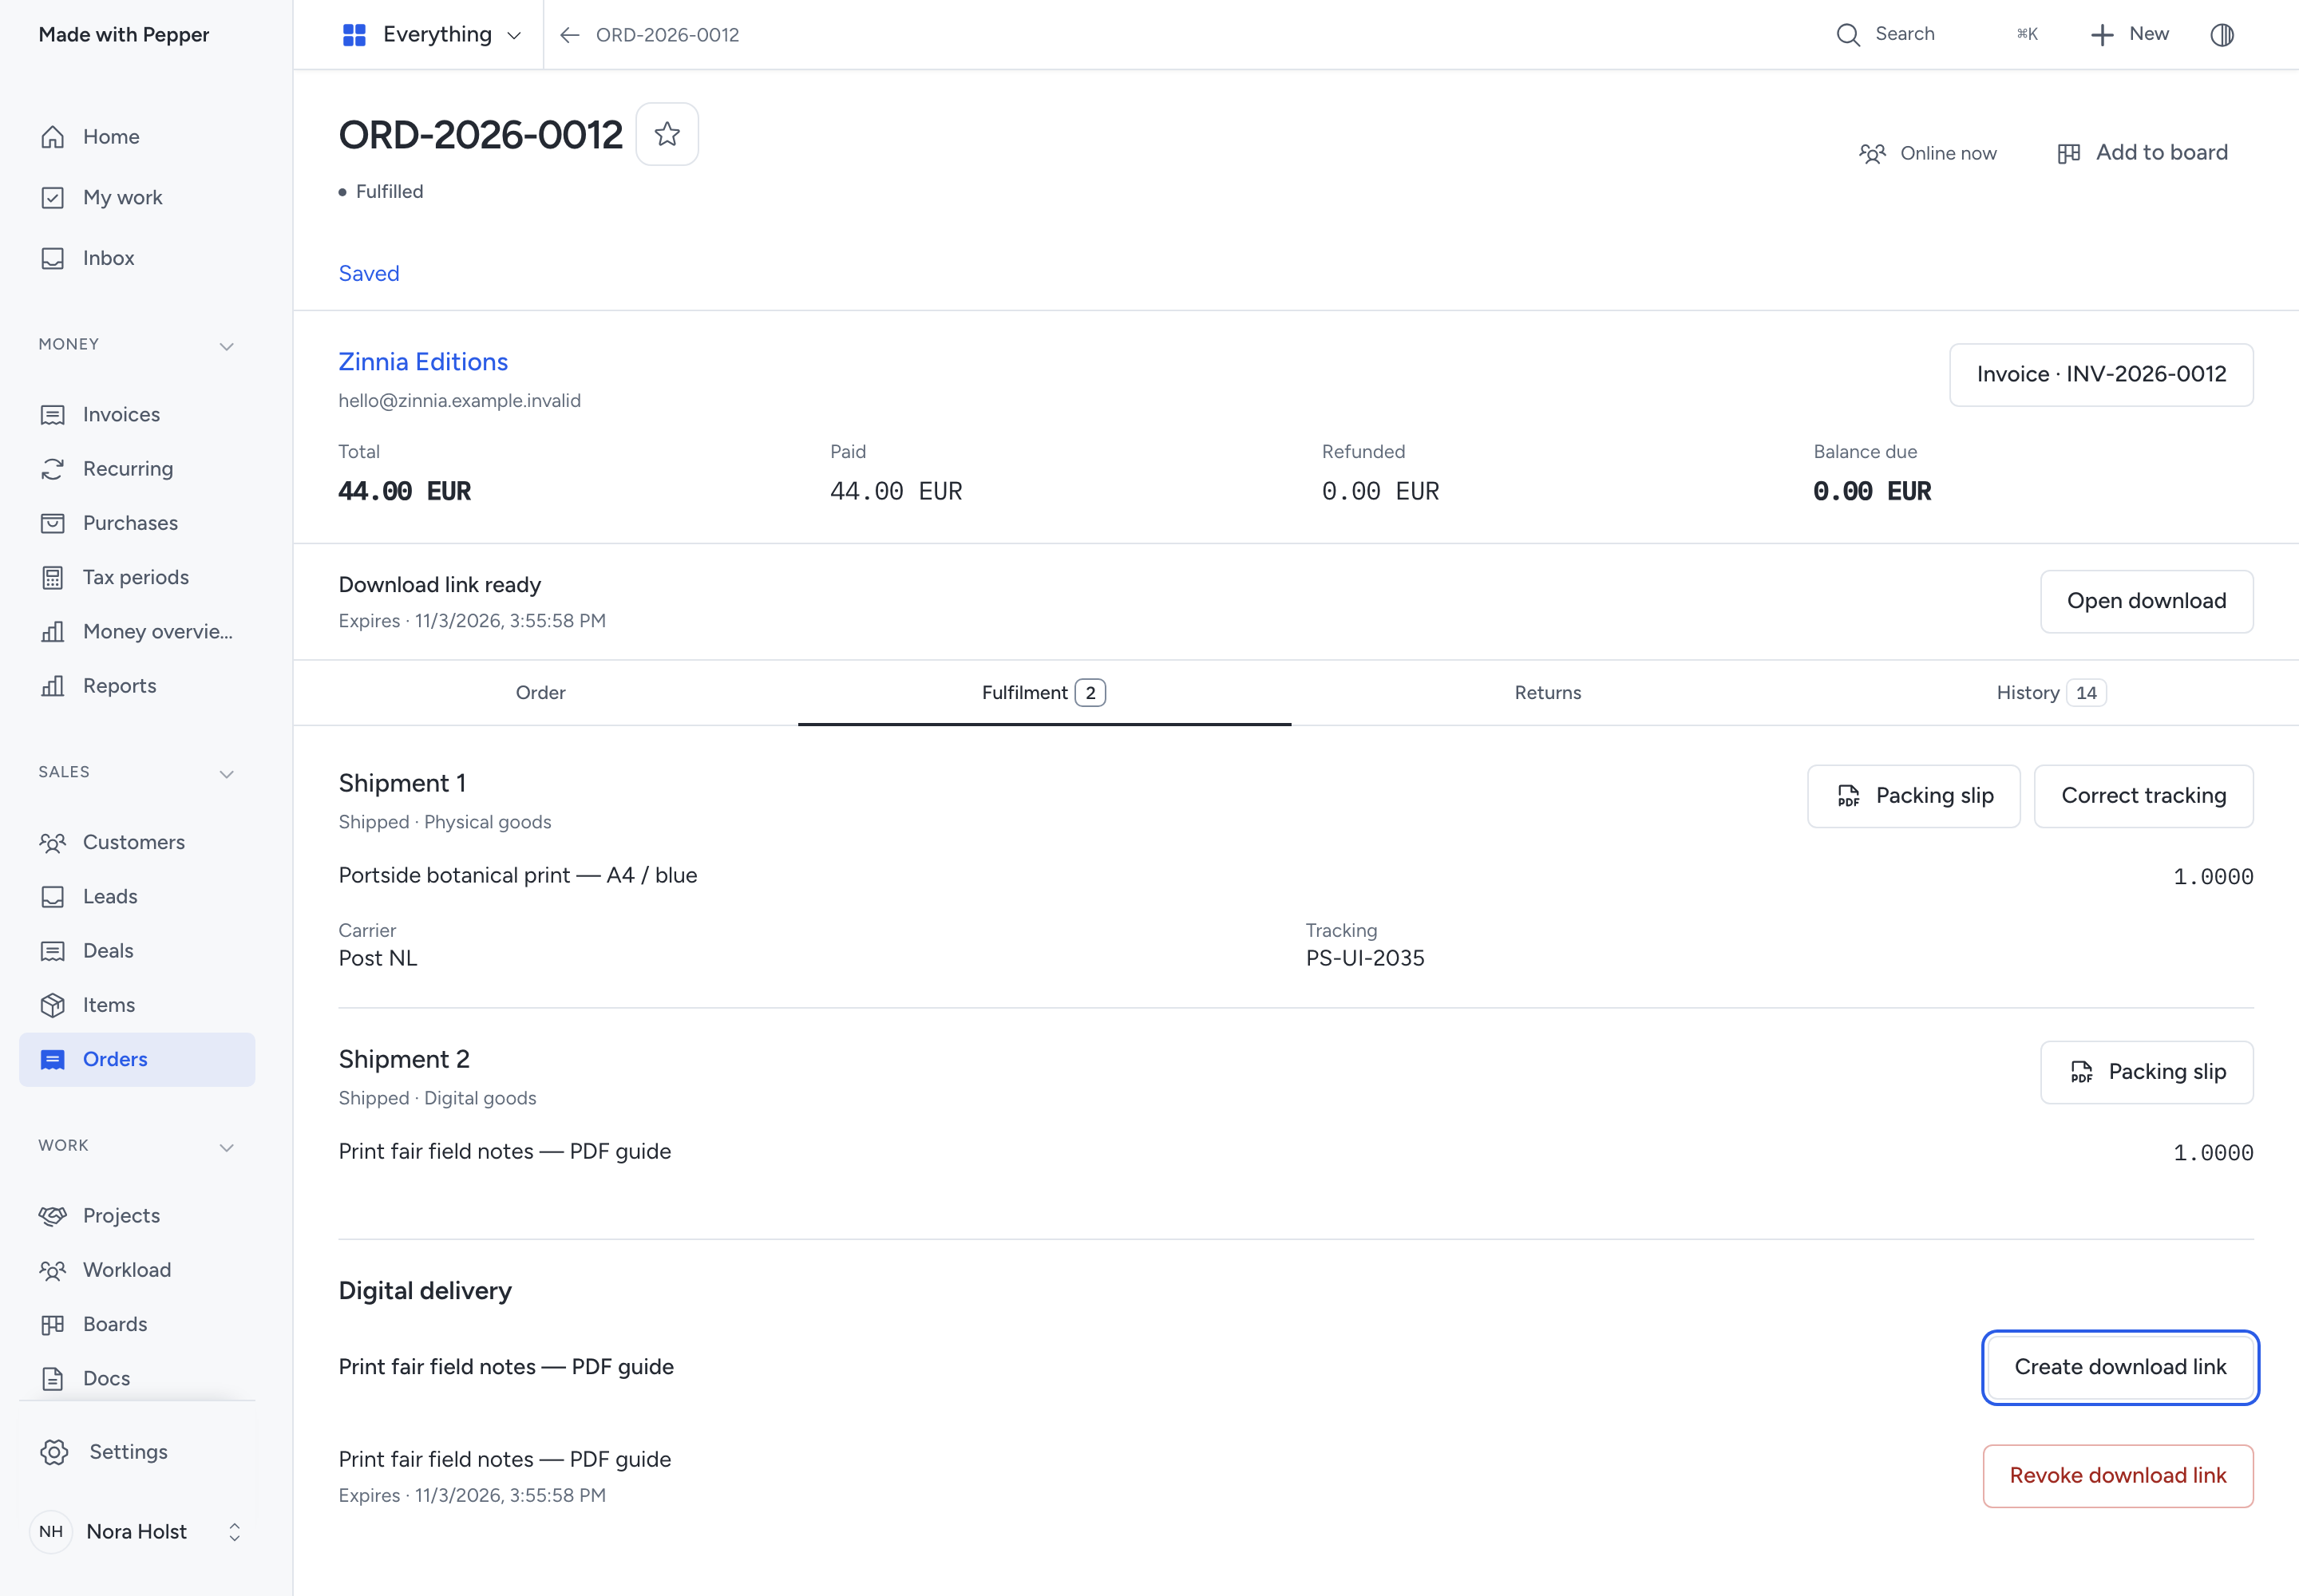Download Packing slip for Shipment 2
Viewport: 2299px width, 1596px height.
(2146, 1072)
